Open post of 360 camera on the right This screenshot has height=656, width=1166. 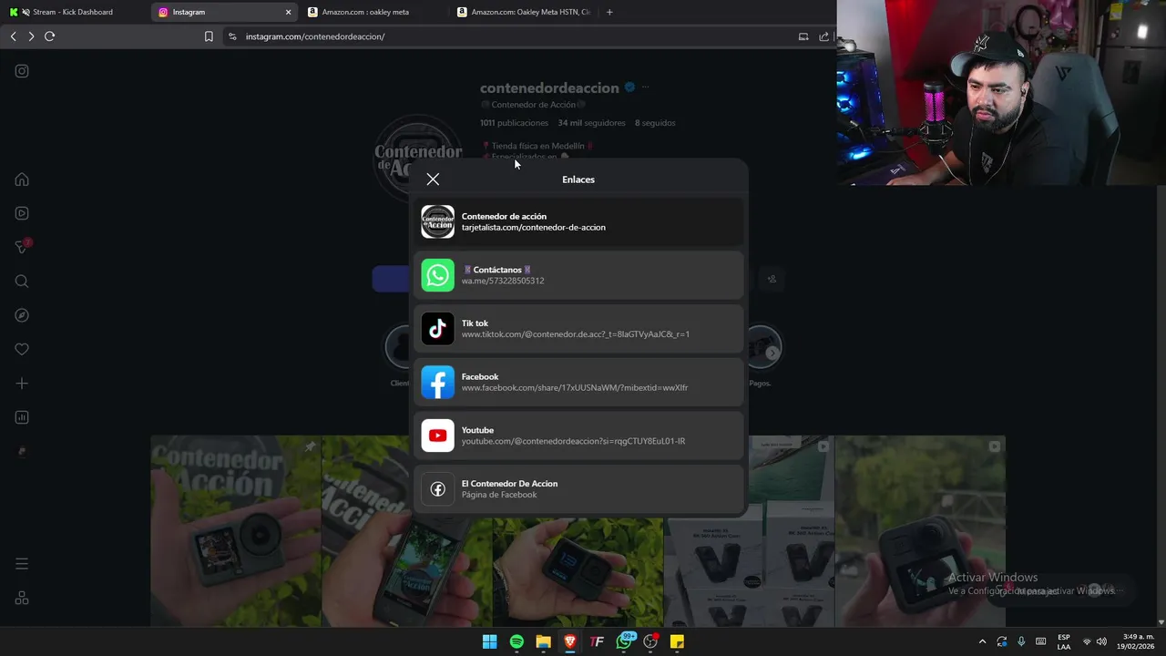[920, 531]
